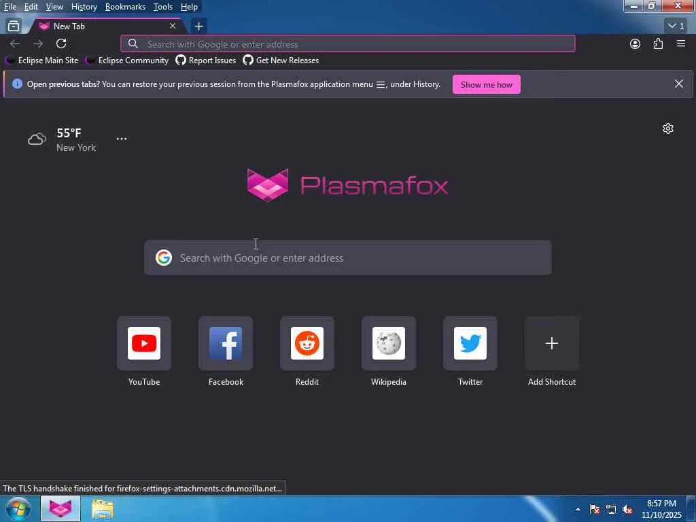Click the Google logo in search box

coord(164,258)
